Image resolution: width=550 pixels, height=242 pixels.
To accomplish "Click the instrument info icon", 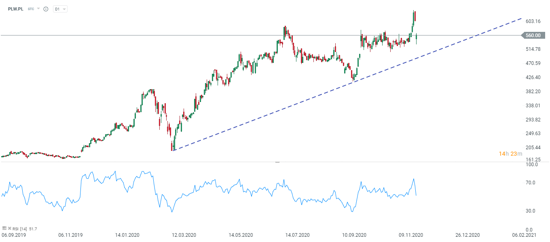I will 46,9.
